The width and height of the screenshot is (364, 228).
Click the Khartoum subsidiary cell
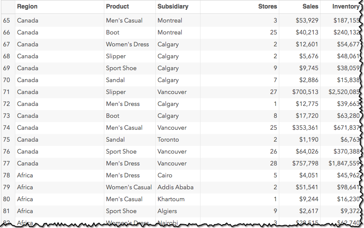[x=171, y=199]
